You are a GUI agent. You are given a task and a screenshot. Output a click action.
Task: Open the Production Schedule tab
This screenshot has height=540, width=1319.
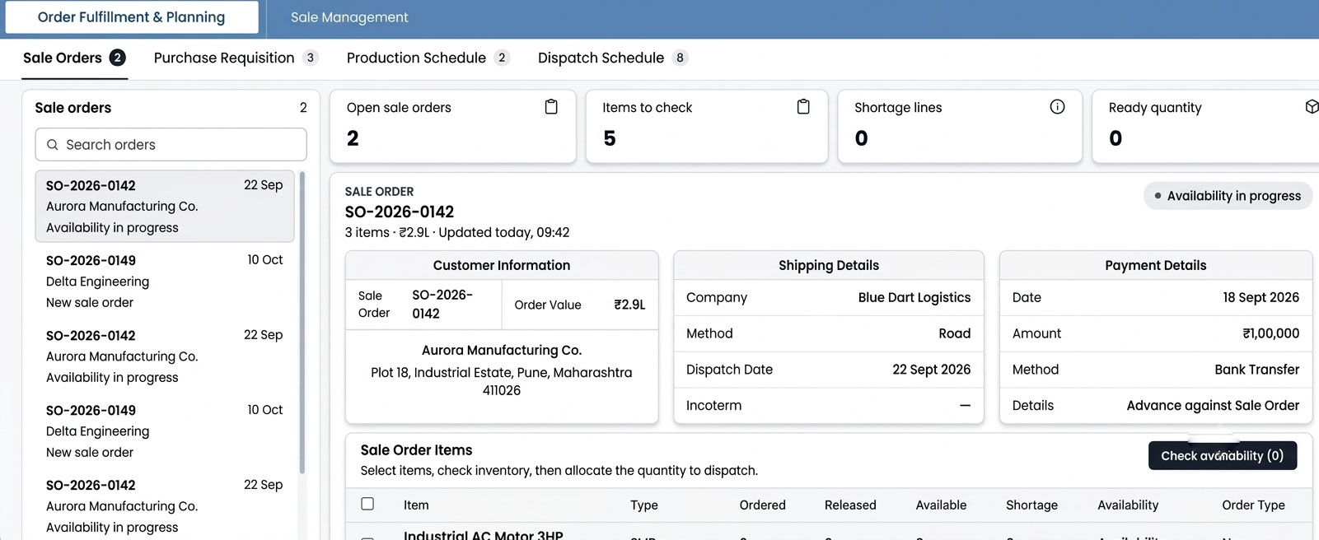click(428, 58)
